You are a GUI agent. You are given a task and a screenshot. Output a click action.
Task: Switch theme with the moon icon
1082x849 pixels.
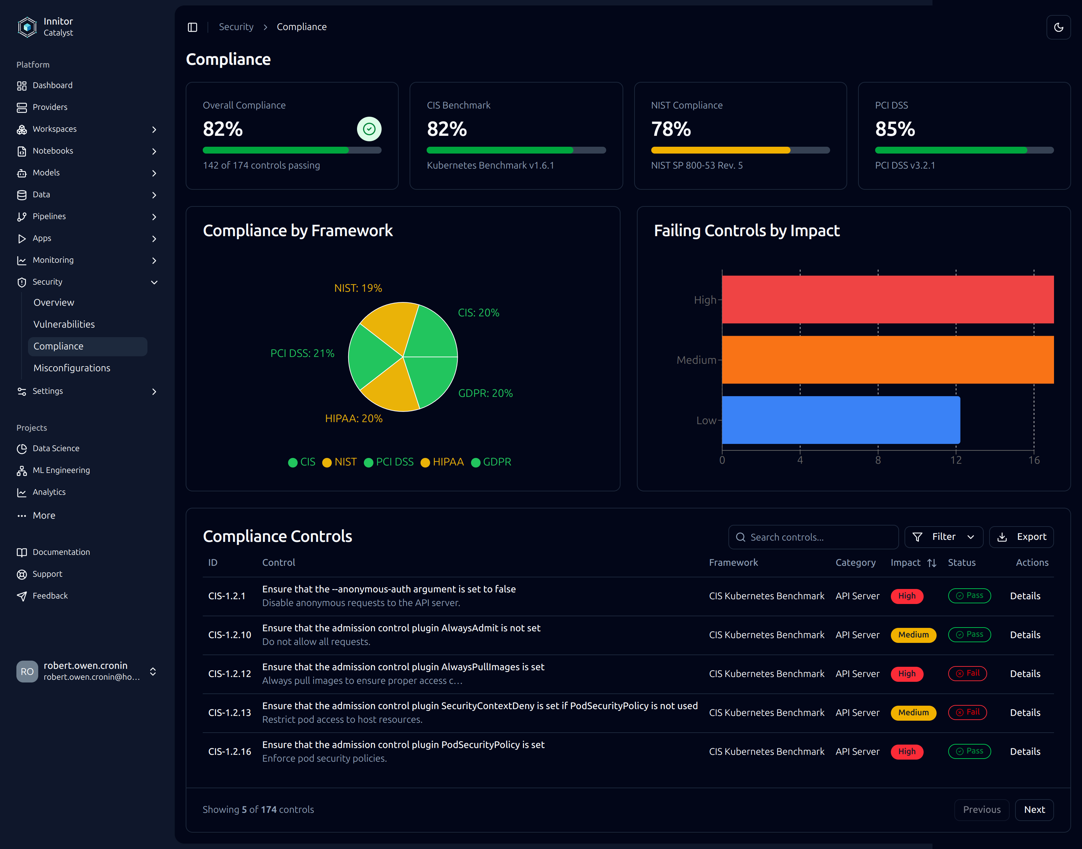coord(1058,27)
